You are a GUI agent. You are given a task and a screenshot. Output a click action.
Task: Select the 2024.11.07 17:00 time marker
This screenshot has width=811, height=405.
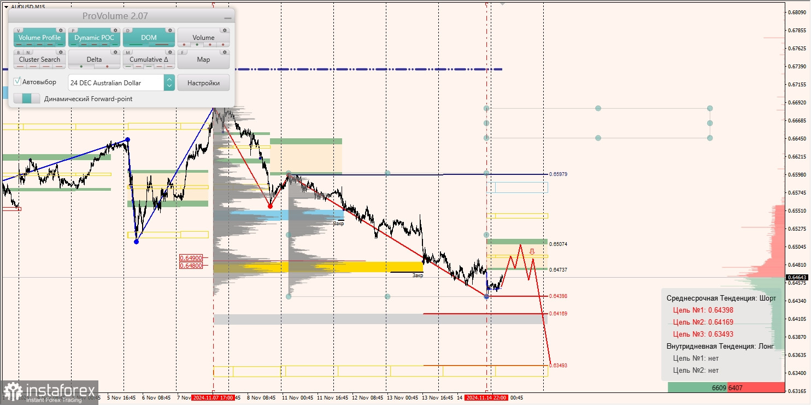pos(213,398)
